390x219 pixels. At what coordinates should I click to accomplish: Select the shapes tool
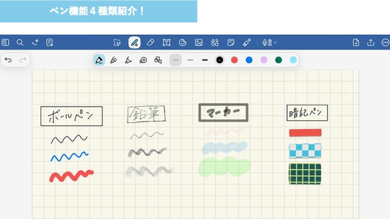215,43
